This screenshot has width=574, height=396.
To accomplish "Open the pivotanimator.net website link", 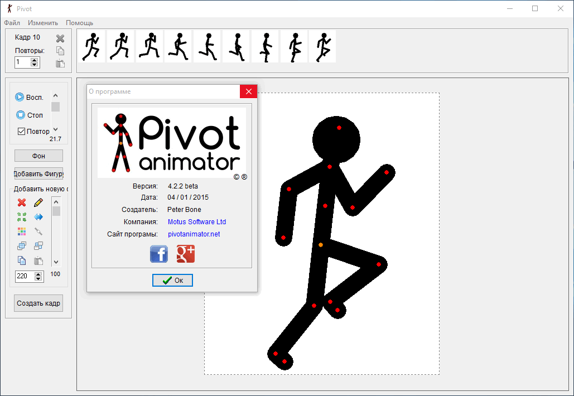I will click(194, 234).
